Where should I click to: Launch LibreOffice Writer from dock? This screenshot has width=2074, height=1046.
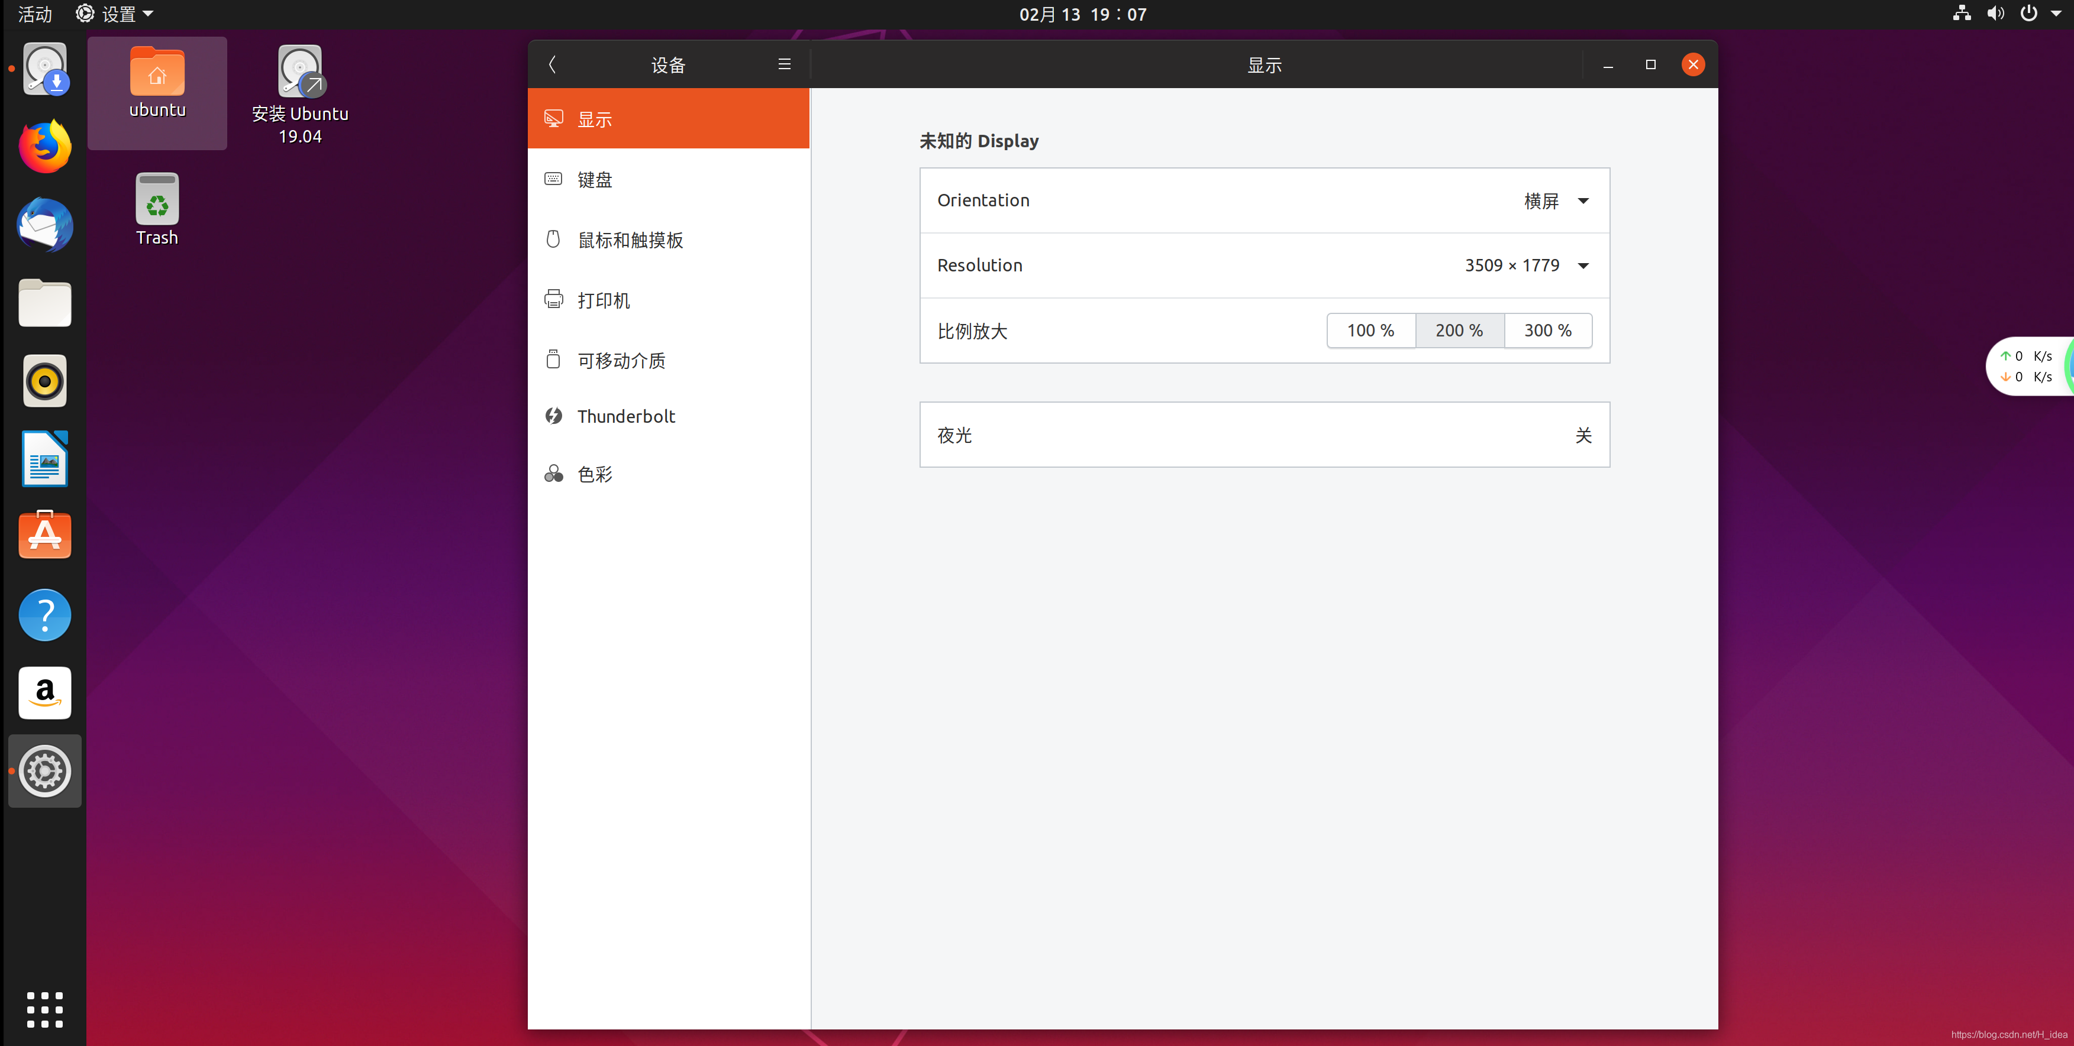(x=45, y=459)
